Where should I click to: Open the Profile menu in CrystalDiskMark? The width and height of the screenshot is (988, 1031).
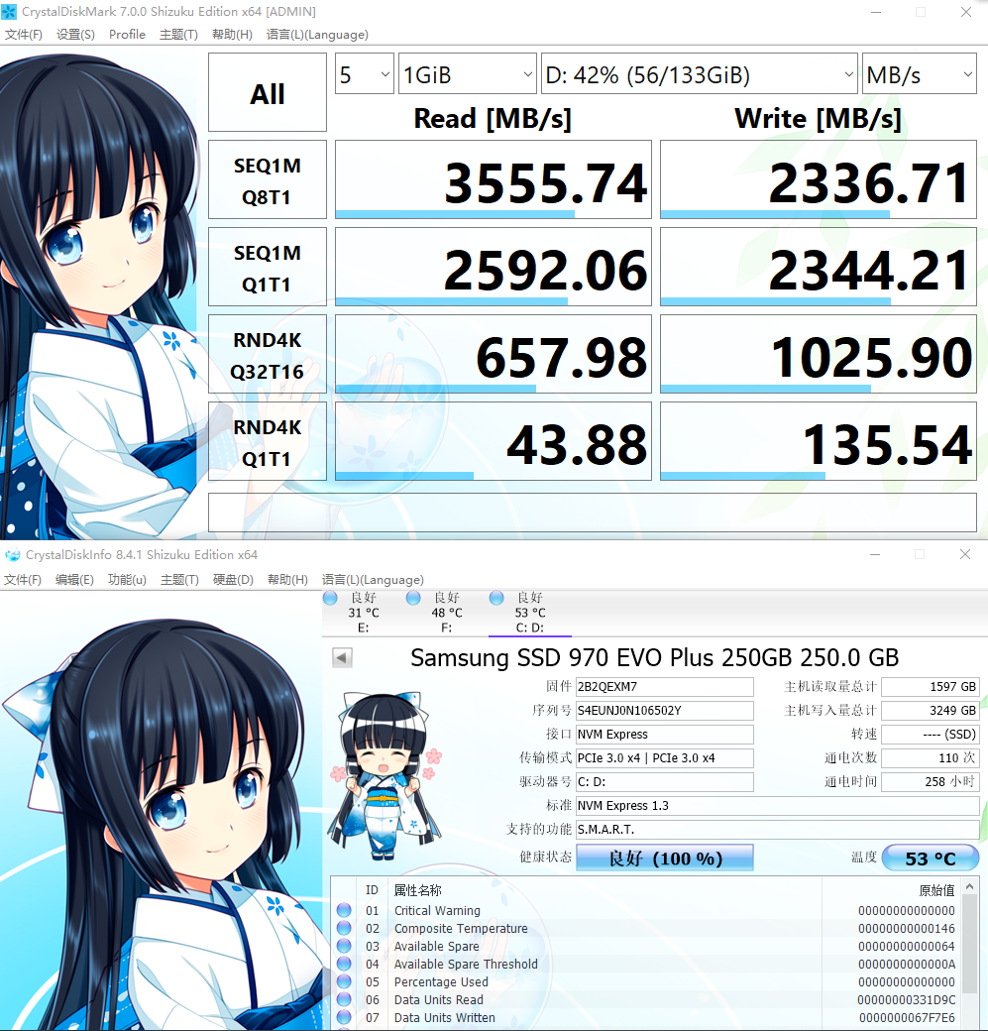point(127,35)
